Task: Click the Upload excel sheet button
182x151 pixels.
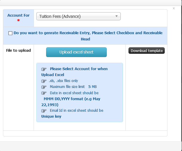Action: [x=76, y=52]
